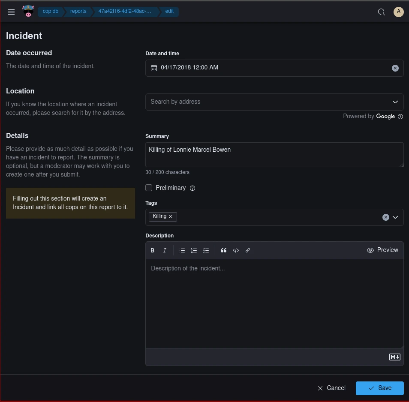Enable the Preliminary checkbox

pos(149,188)
